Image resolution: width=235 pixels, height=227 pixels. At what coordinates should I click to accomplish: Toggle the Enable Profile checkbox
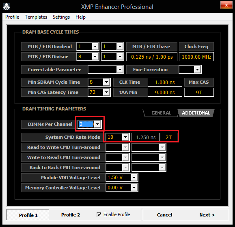[99, 214]
